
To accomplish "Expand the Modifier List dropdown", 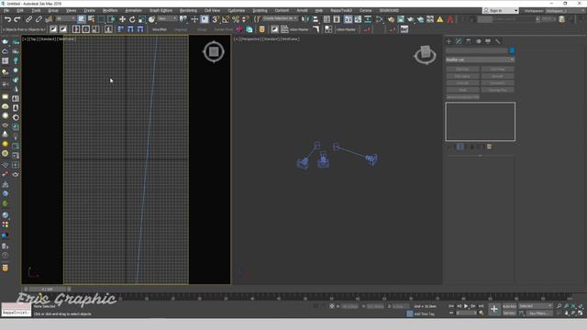I will (x=480, y=60).
